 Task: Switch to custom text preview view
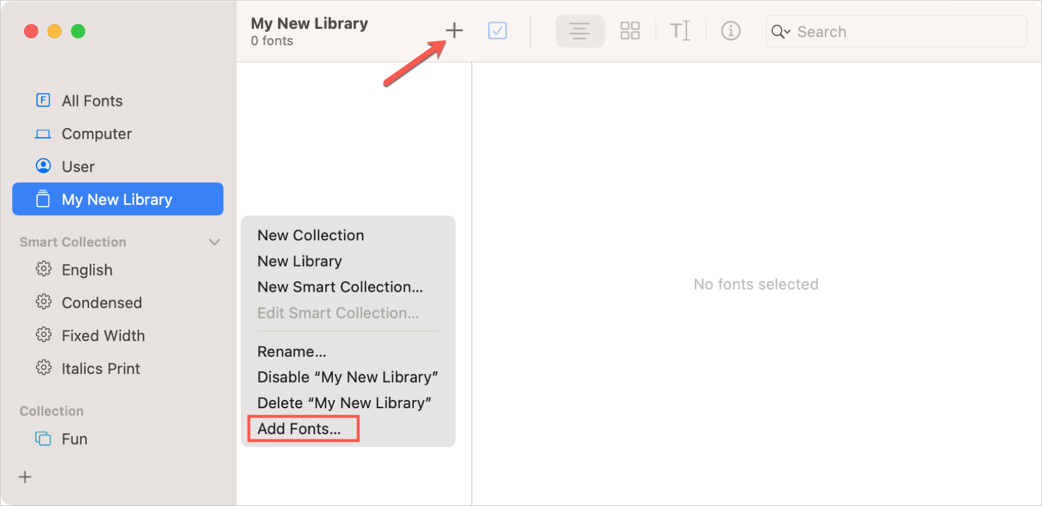coord(680,31)
